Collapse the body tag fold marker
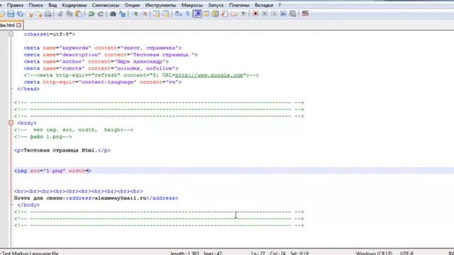 (11, 123)
